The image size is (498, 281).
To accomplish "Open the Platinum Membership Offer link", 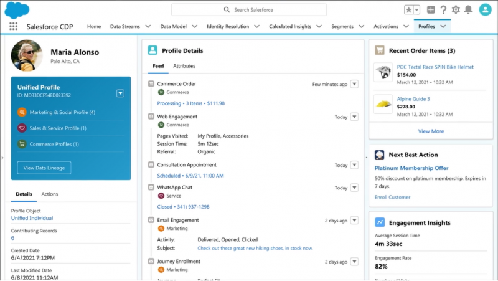I will [x=411, y=168].
